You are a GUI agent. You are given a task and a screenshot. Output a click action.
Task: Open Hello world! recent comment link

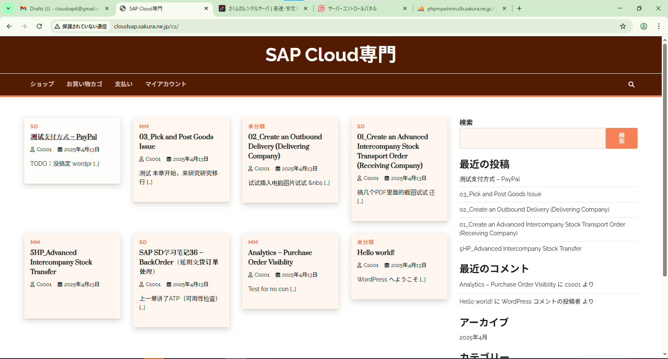(476, 302)
